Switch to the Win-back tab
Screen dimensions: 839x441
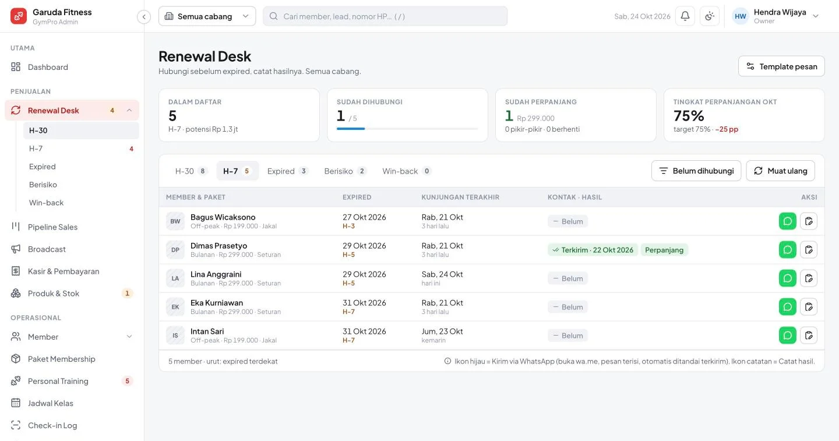406,171
